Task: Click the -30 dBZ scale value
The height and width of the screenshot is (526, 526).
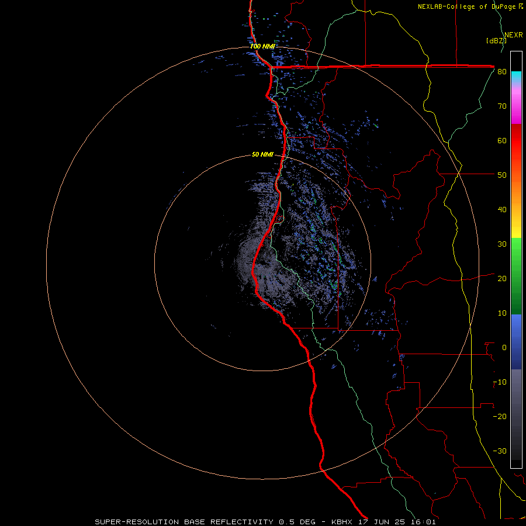Action: [x=500, y=451]
